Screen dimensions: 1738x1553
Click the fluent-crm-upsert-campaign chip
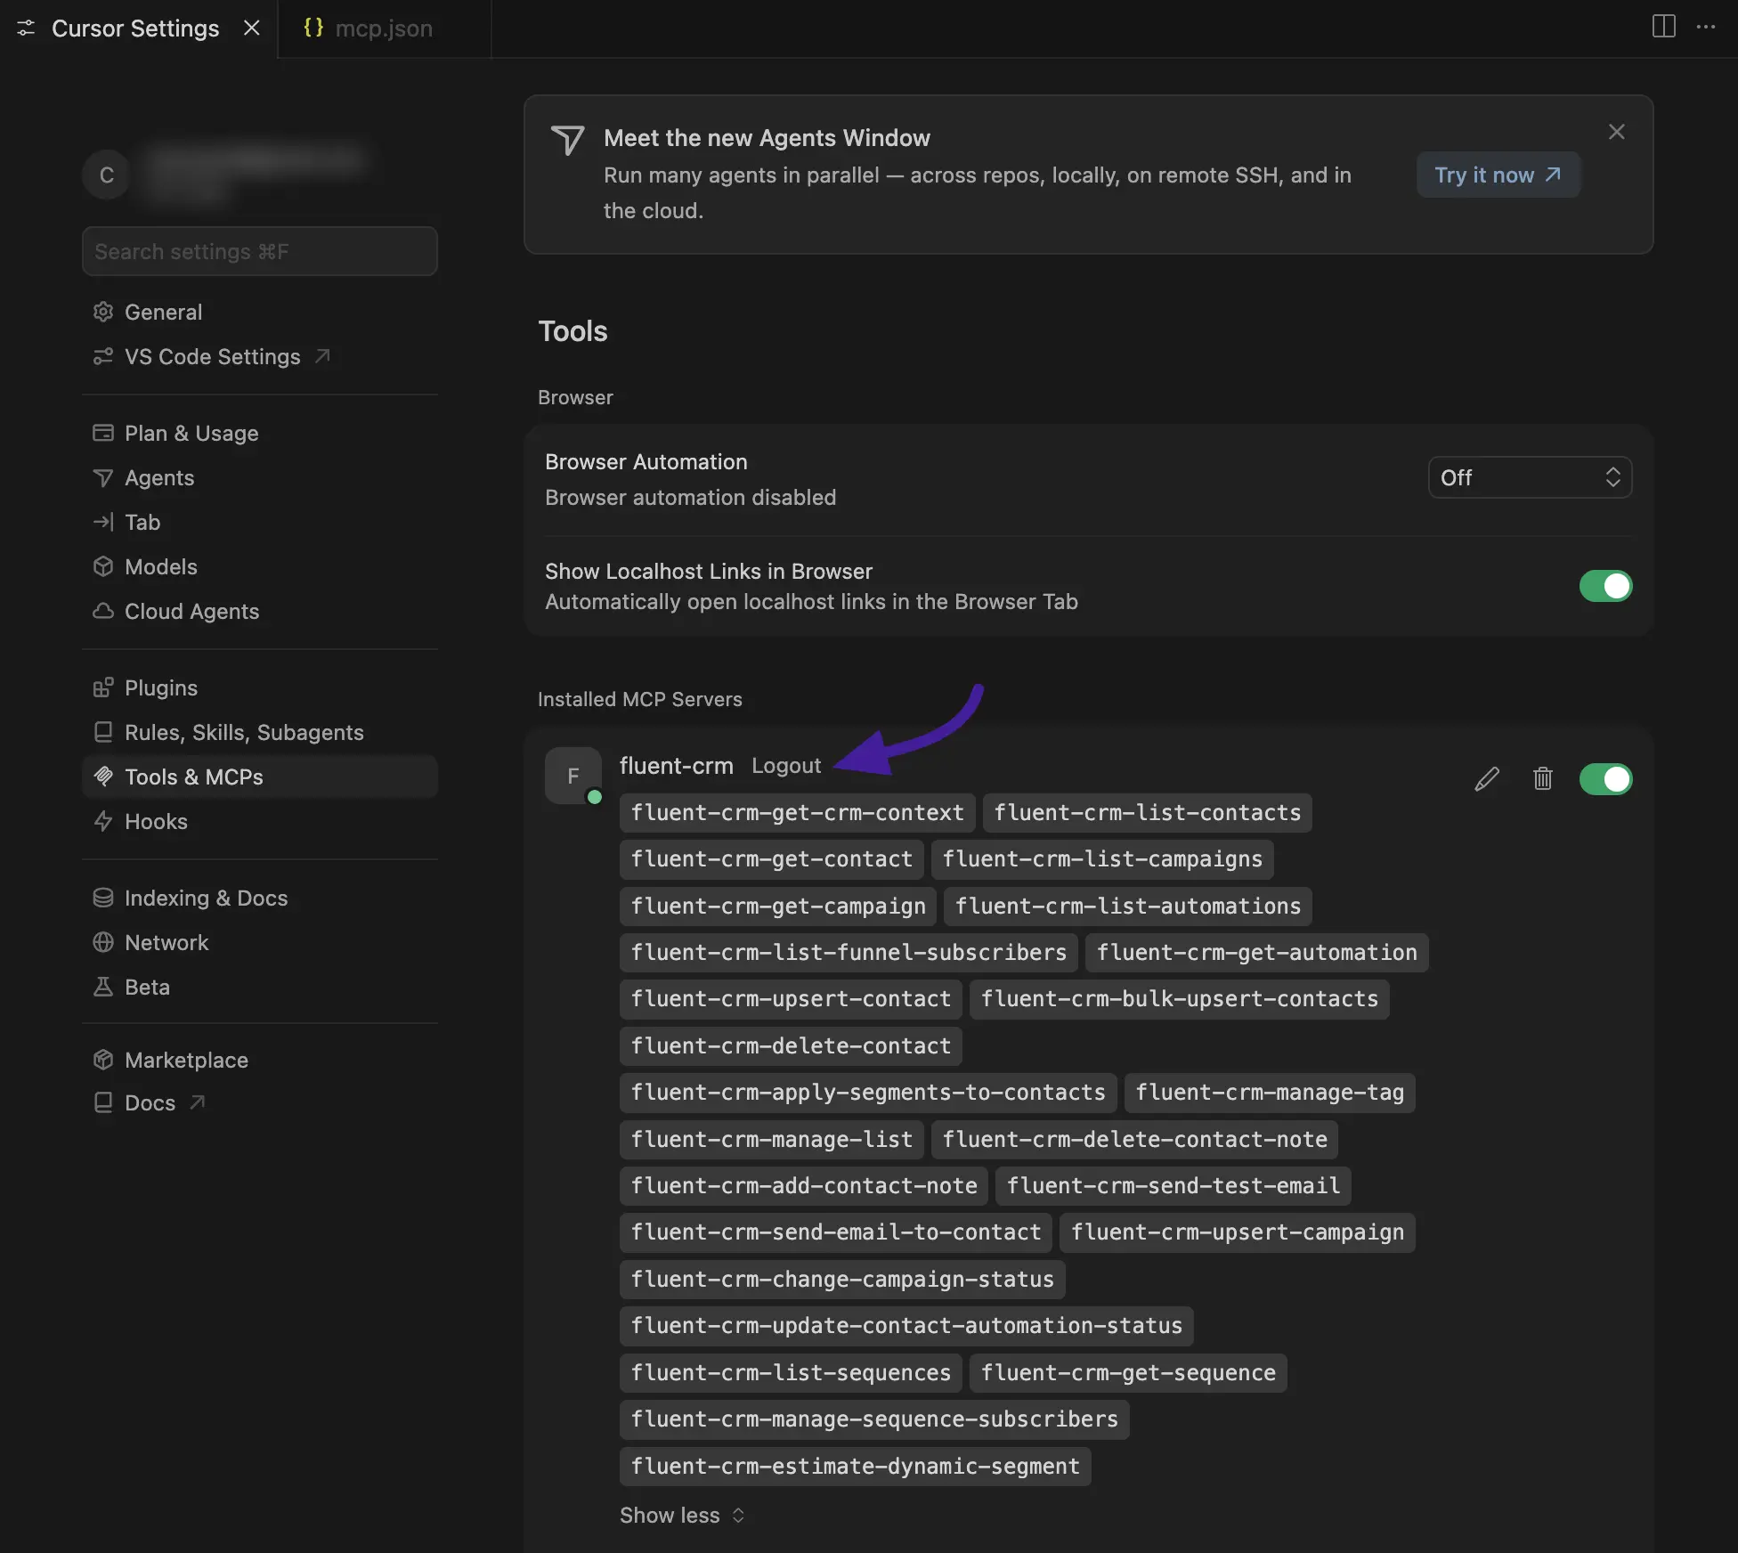click(1238, 1232)
